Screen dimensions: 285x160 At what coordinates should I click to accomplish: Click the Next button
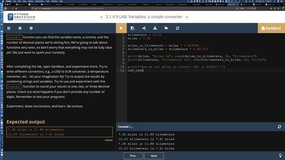[154, 156]
